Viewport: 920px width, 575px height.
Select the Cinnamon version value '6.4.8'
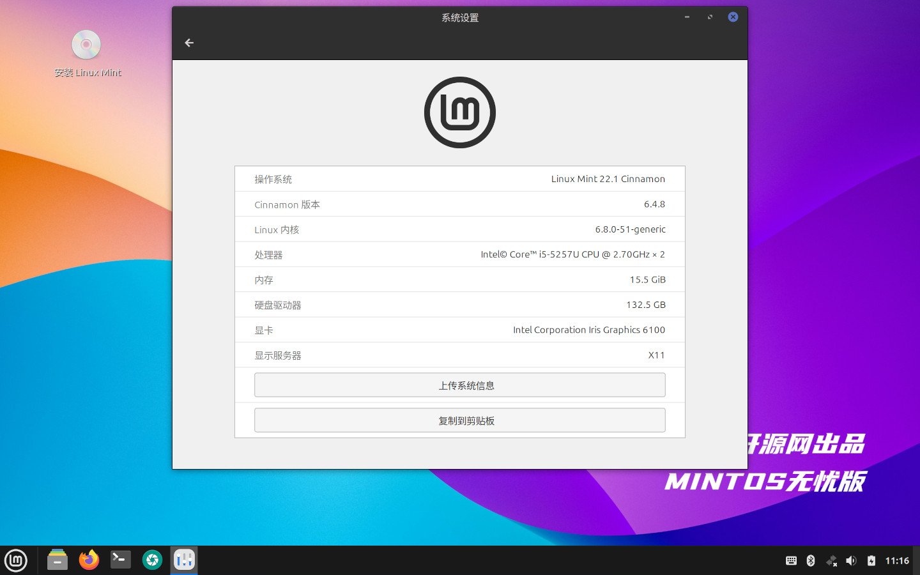(654, 204)
